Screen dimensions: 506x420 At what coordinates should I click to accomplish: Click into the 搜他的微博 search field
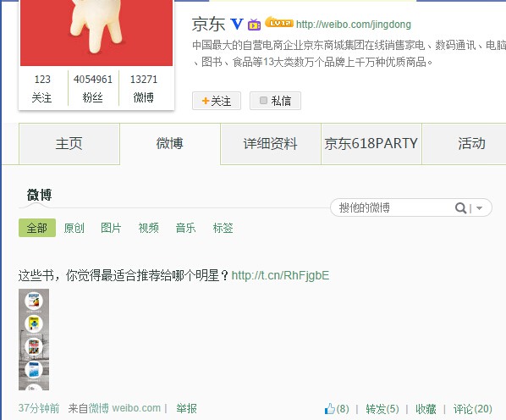coord(392,207)
